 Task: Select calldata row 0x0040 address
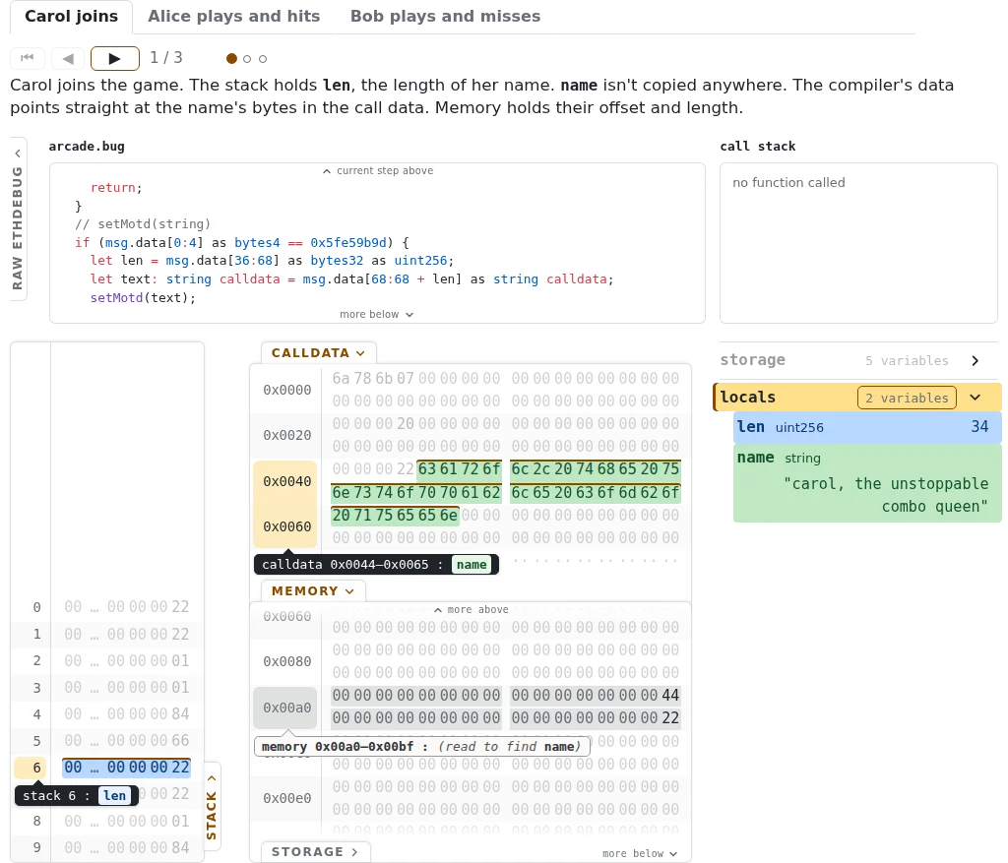pos(286,481)
